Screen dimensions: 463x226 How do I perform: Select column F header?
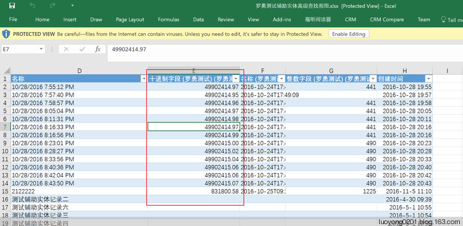[262, 70]
